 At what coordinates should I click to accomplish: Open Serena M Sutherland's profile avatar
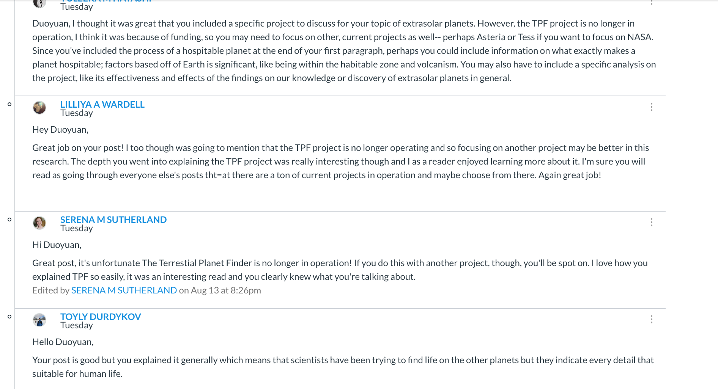(x=39, y=223)
